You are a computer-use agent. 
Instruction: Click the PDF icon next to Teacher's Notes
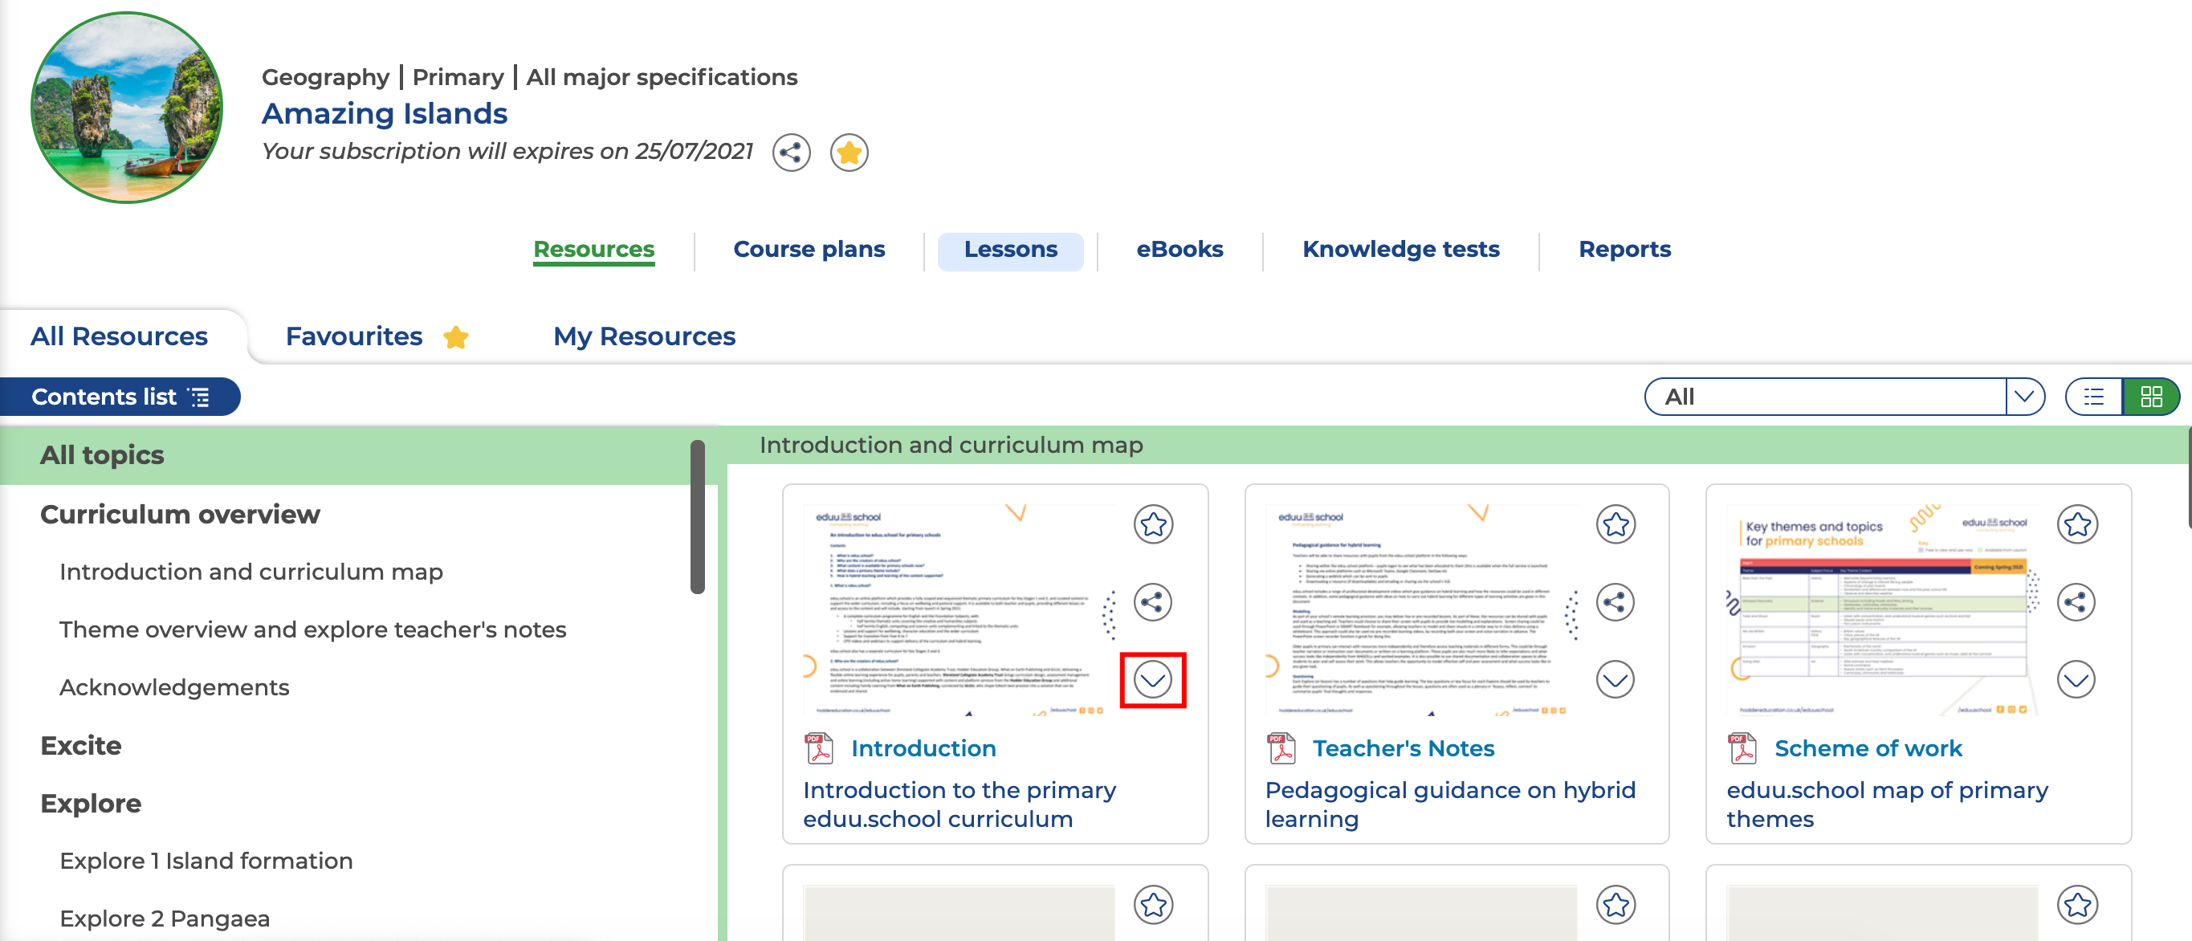click(x=1280, y=750)
